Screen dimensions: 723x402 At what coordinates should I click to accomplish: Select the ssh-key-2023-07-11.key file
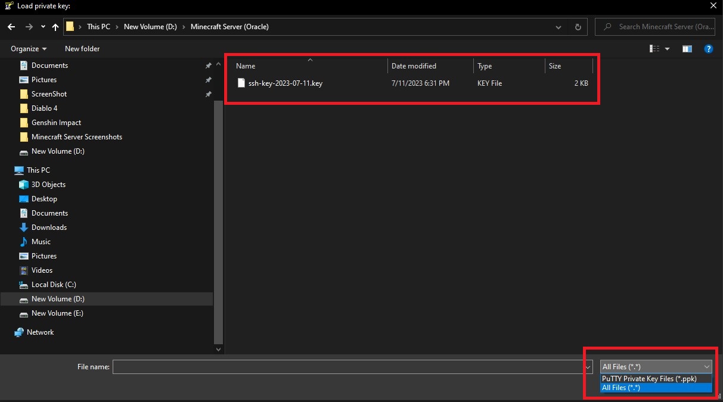tap(285, 83)
